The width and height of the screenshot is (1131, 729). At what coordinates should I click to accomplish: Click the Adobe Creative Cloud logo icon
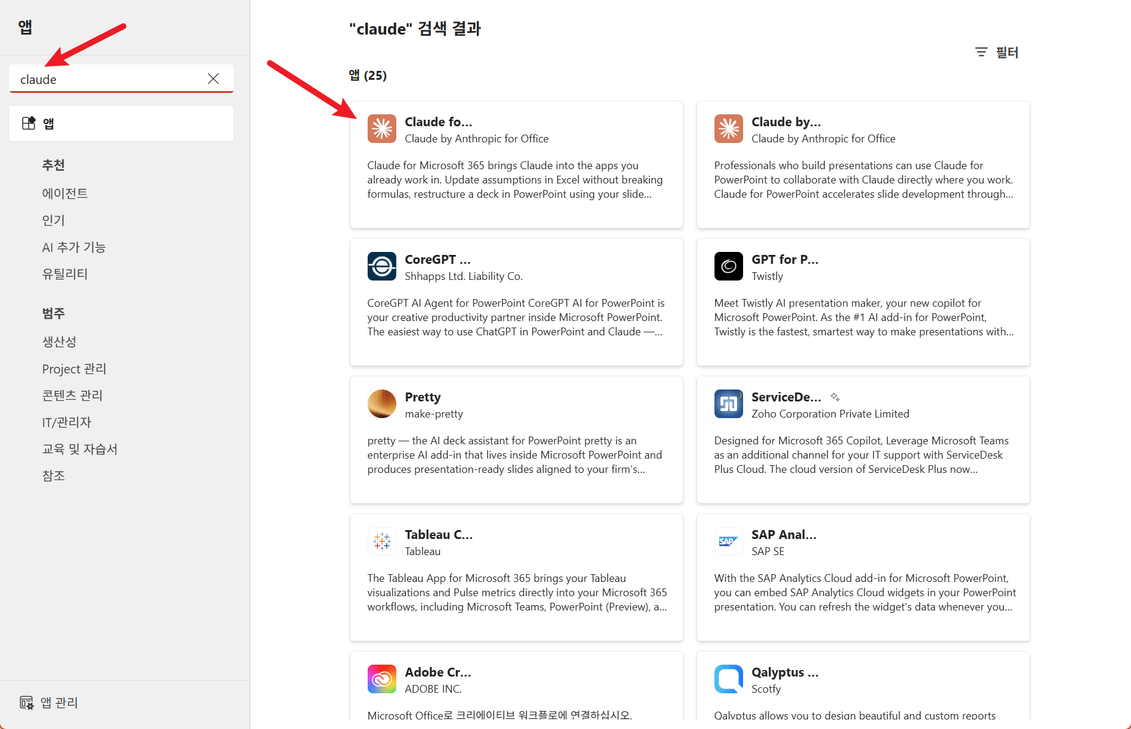coord(382,679)
